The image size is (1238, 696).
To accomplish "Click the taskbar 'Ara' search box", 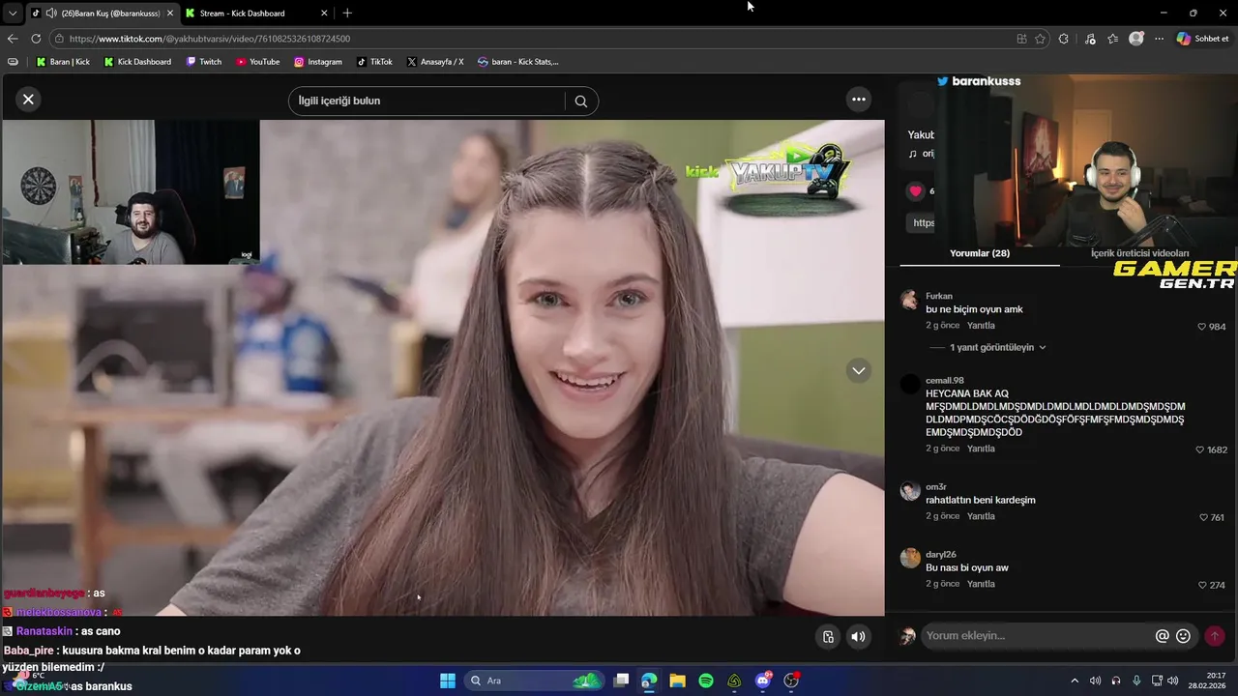I will tap(533, 681).
